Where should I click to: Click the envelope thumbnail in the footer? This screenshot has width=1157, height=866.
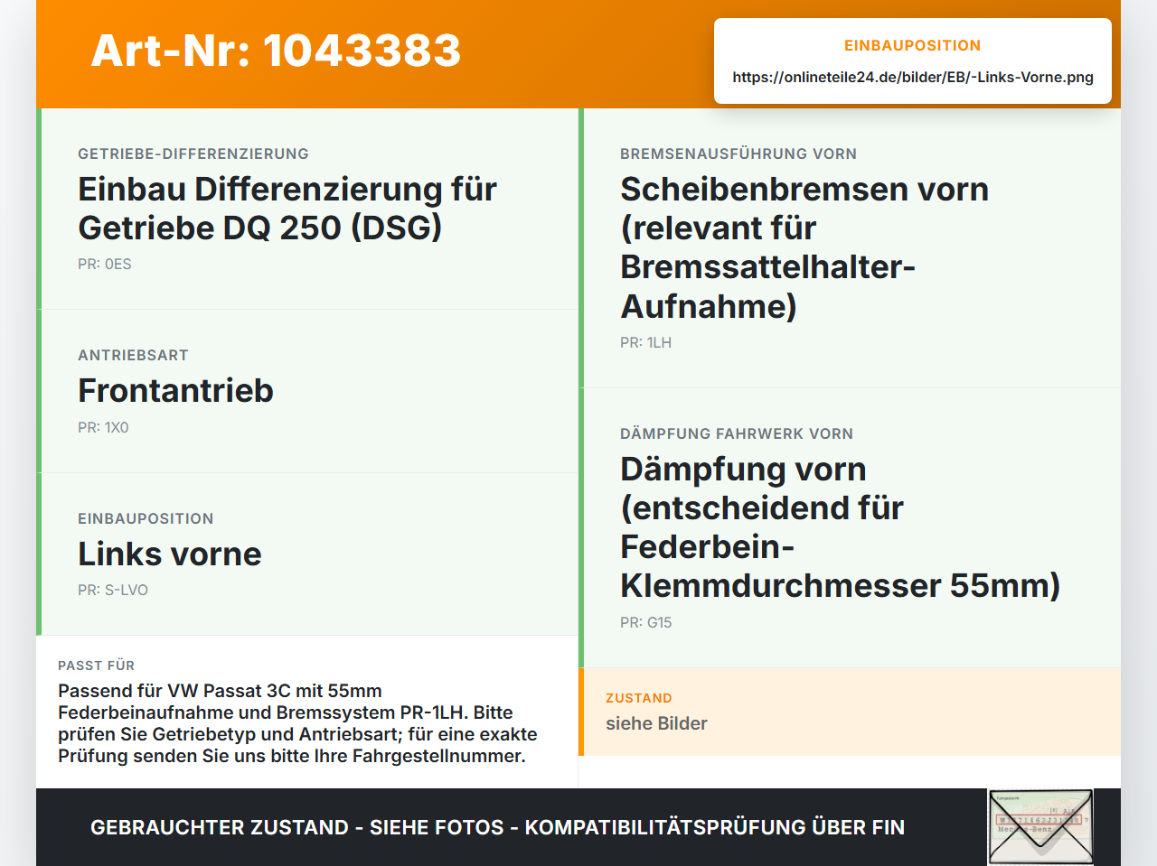pyautogui.click(x=1040, y=827)
